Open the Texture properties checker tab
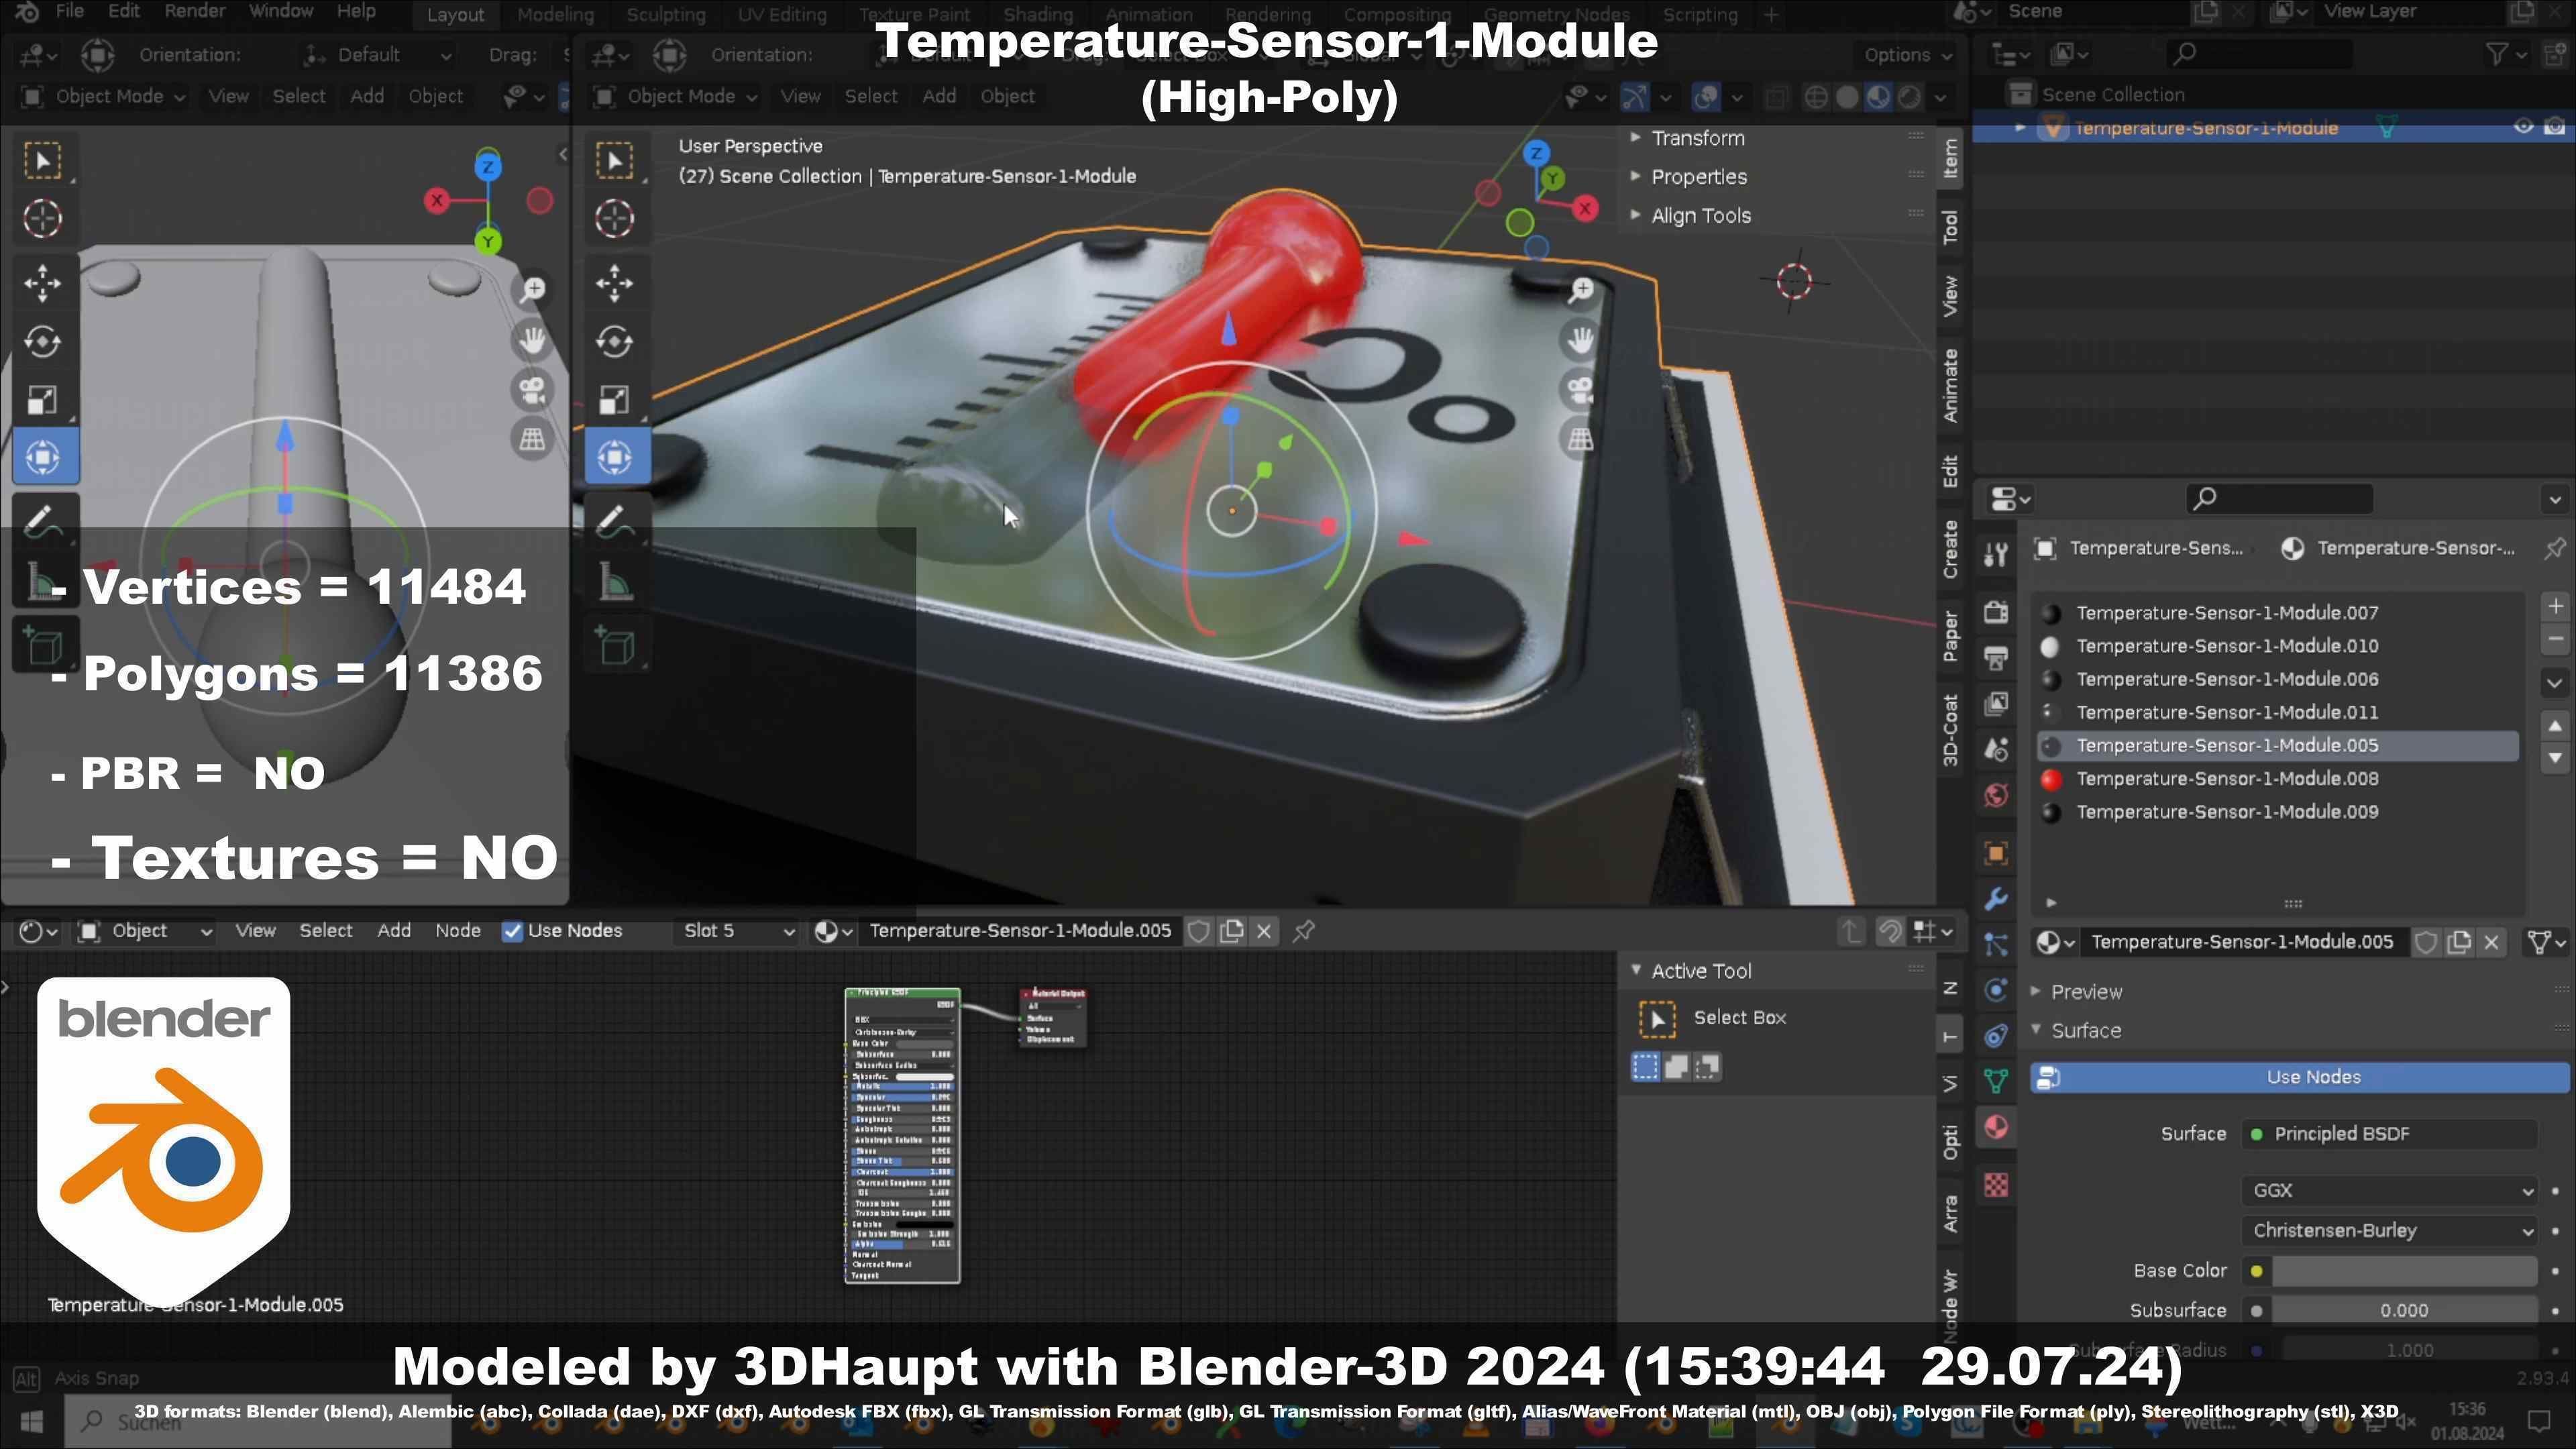Viewport: 2576px width, 1449px height. (x=1996, y=1185)
